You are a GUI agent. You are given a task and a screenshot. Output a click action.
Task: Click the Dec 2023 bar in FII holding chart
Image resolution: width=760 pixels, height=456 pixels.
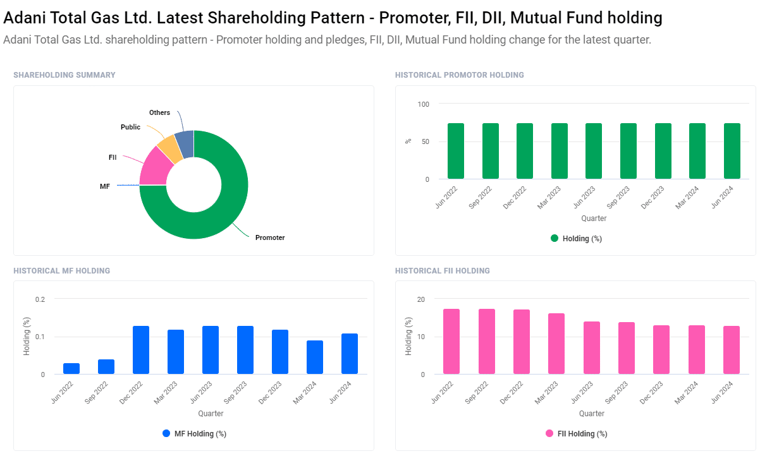(661, 350)
